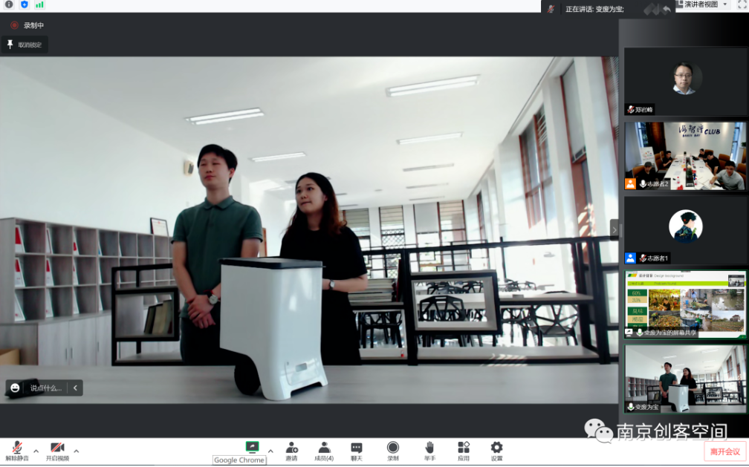Type in the 说点什么 chat field
Screen dimensions: 749x467
coord(45,388)
